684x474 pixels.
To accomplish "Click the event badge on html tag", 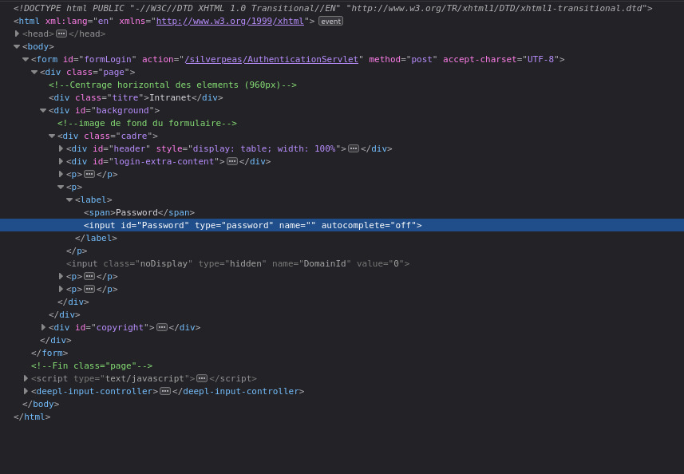I will tap(330, 21).
